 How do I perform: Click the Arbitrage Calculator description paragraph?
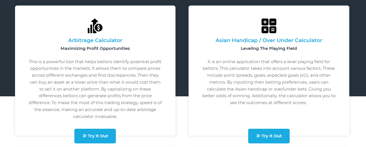pyautogui.click(x=95, y=89)
